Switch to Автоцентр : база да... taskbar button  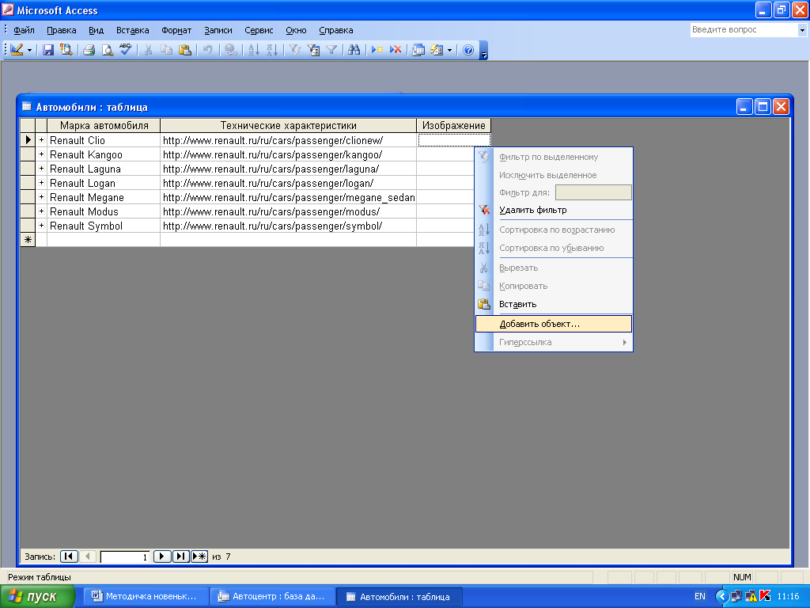coord(274,596)
